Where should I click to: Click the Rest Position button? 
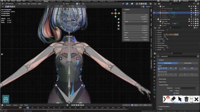pyautogui.click(x=188, y=63)
